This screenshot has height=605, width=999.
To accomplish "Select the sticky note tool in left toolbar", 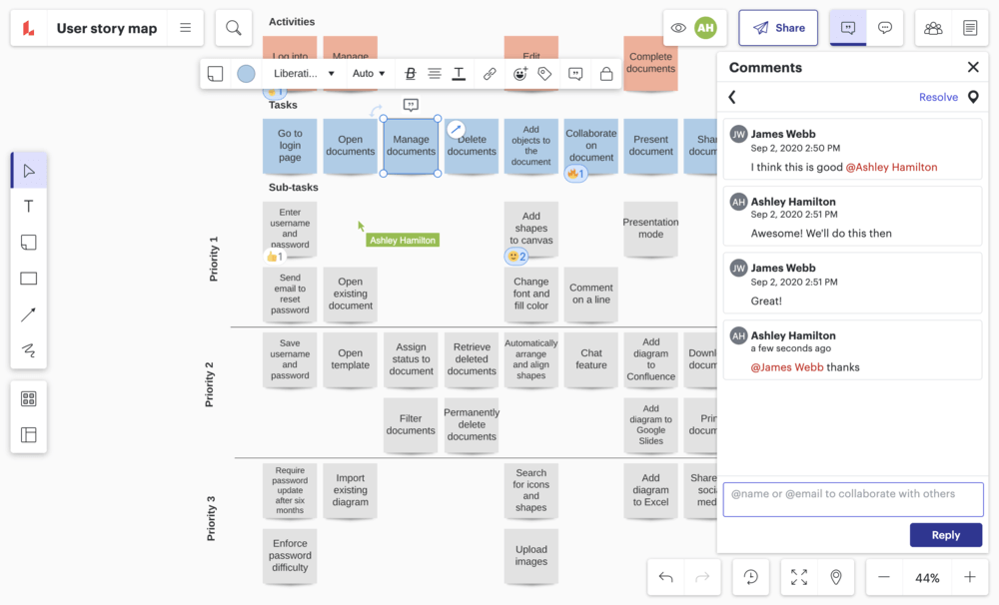I will [x=28, y=243].
